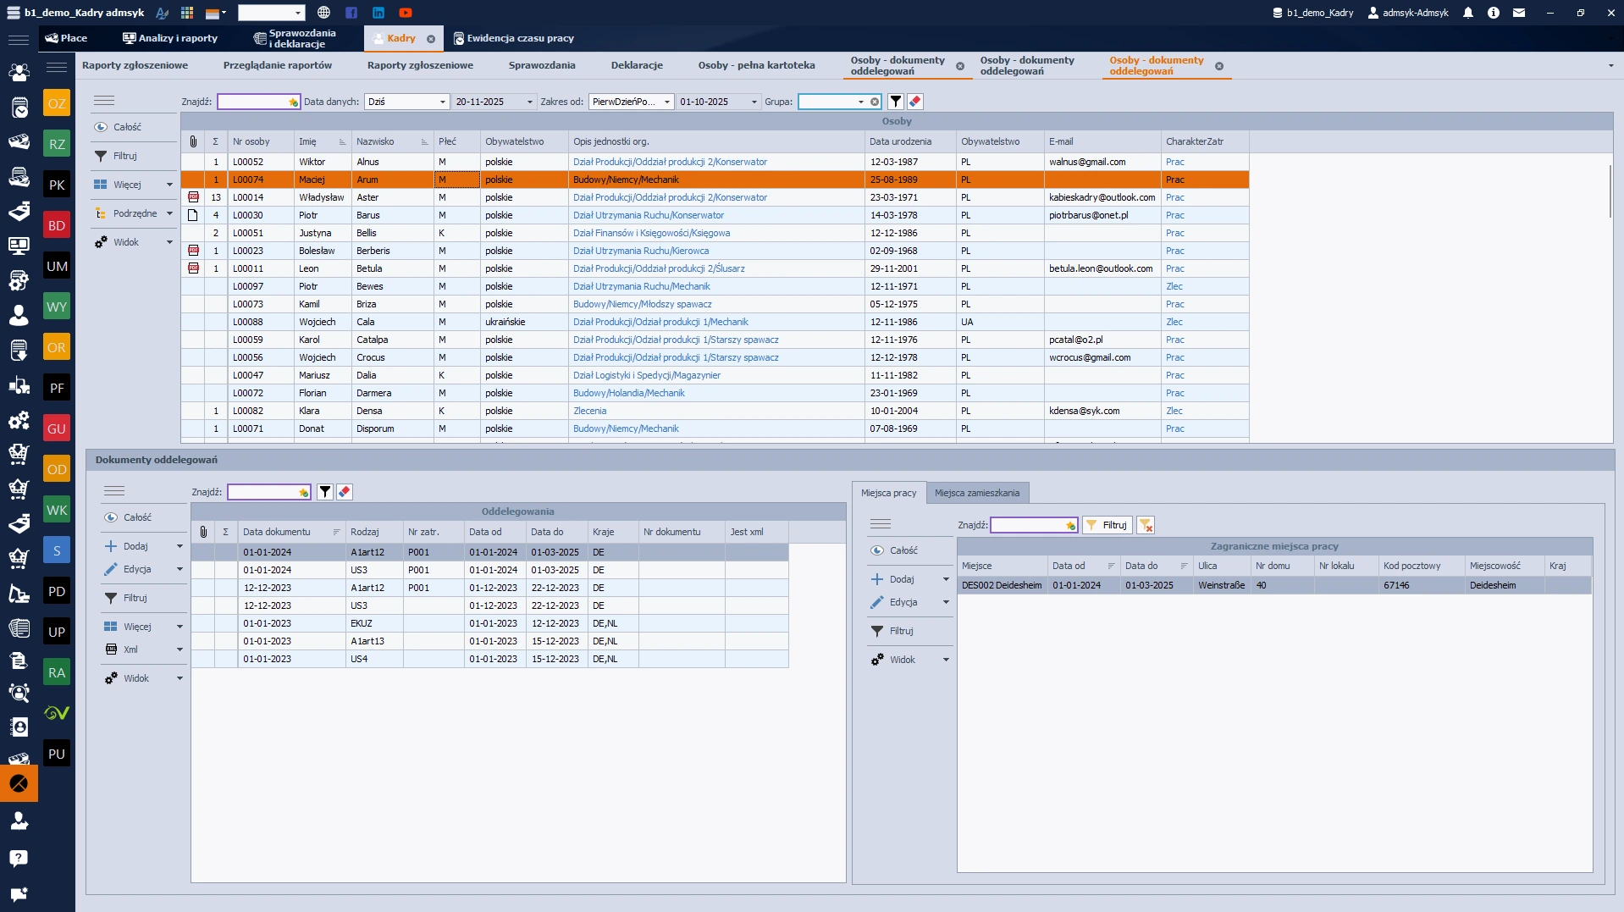Toggle Całość view in Dokumenty oddelegowań panel
The image size is (1624, 912).
point(137,517)
